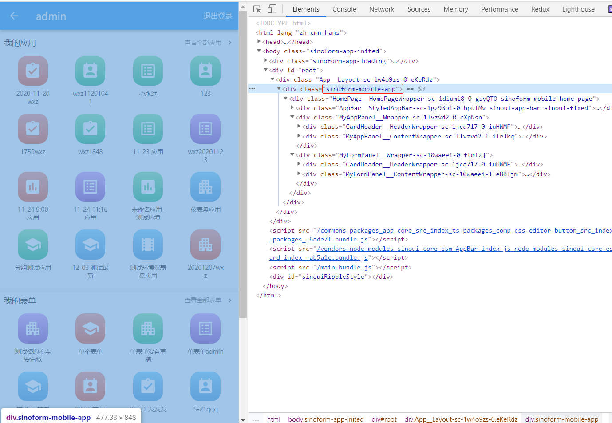Select html in the DOM breadcrumb

click(x=274, y=419)
